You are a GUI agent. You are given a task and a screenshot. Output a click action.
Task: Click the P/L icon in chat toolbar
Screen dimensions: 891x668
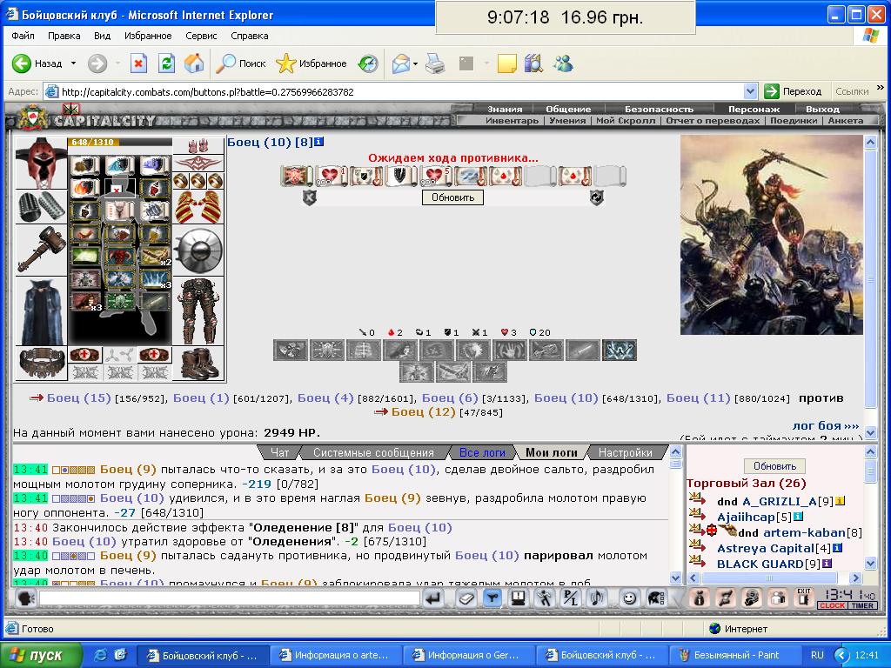click(570, 598)
